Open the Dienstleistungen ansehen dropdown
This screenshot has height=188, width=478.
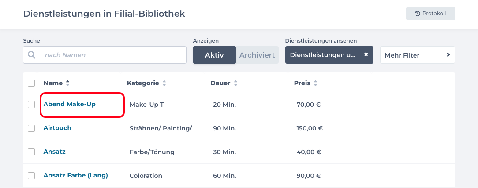pos(324,55)
